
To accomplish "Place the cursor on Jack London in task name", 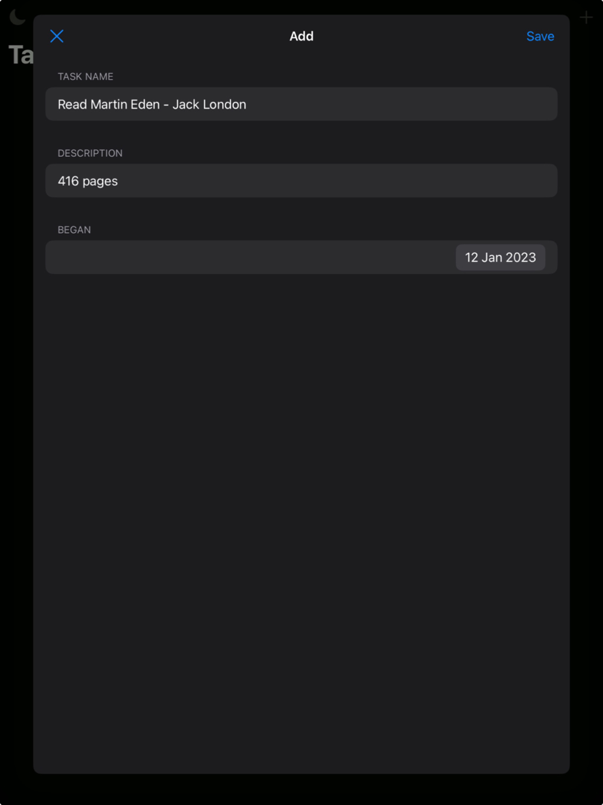I will 209,104.
